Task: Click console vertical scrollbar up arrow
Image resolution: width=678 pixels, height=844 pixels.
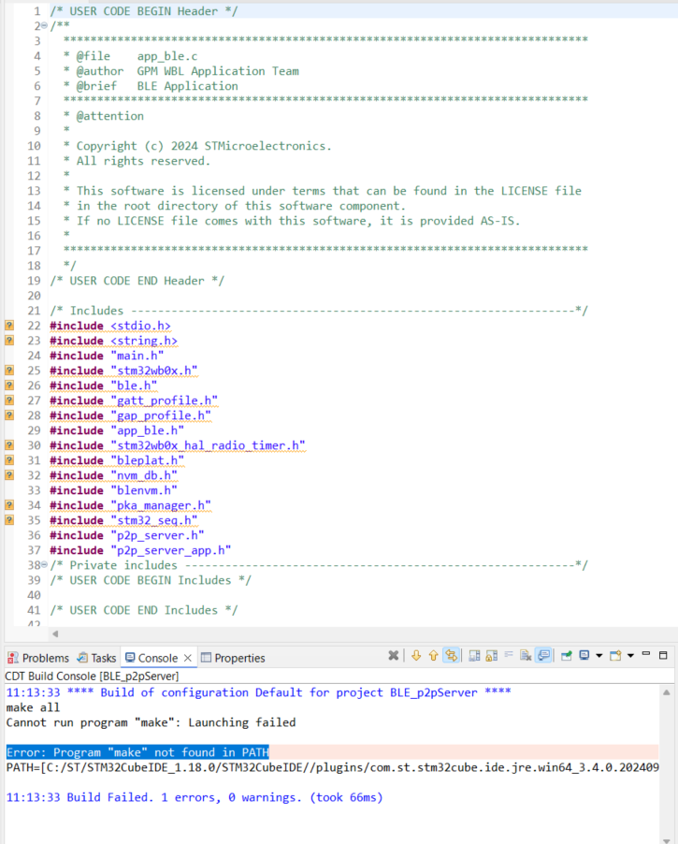Action: pyautogui.click(x=667, y=692)
